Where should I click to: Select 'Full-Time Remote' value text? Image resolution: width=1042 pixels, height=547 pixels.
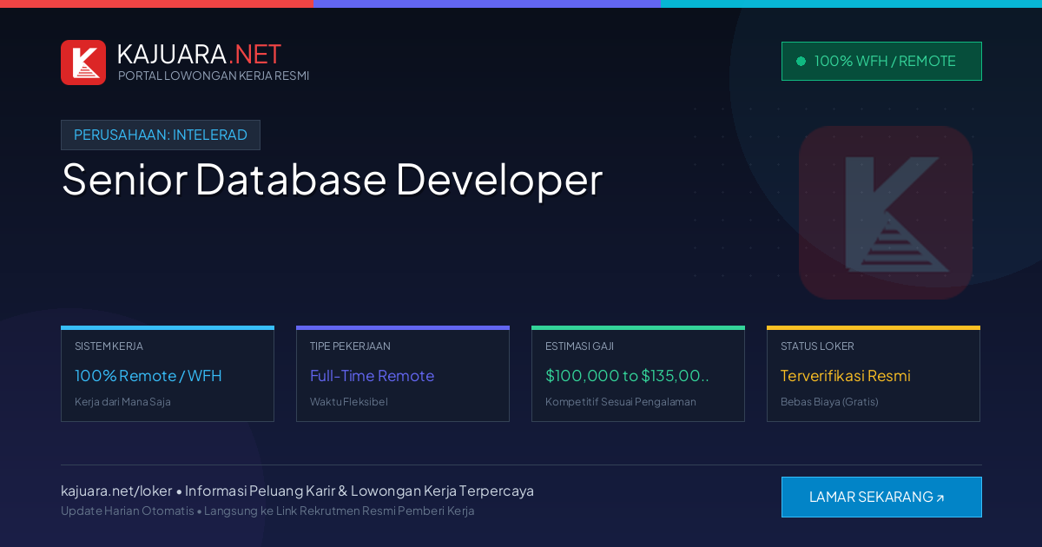372,376
